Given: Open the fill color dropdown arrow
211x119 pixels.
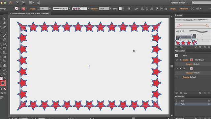Looking at the screenshot, I should (19, 9).
